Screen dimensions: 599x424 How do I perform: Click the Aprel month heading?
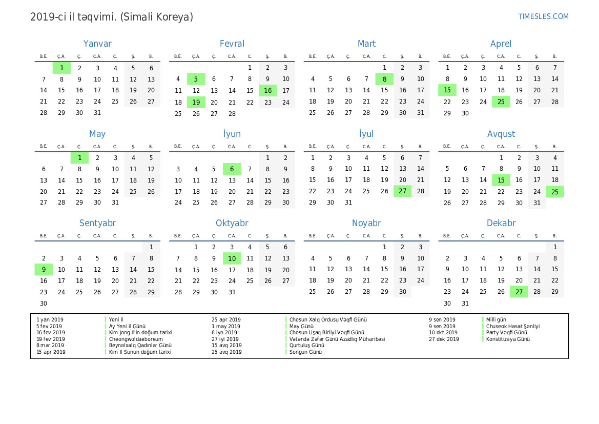[501, 44]
